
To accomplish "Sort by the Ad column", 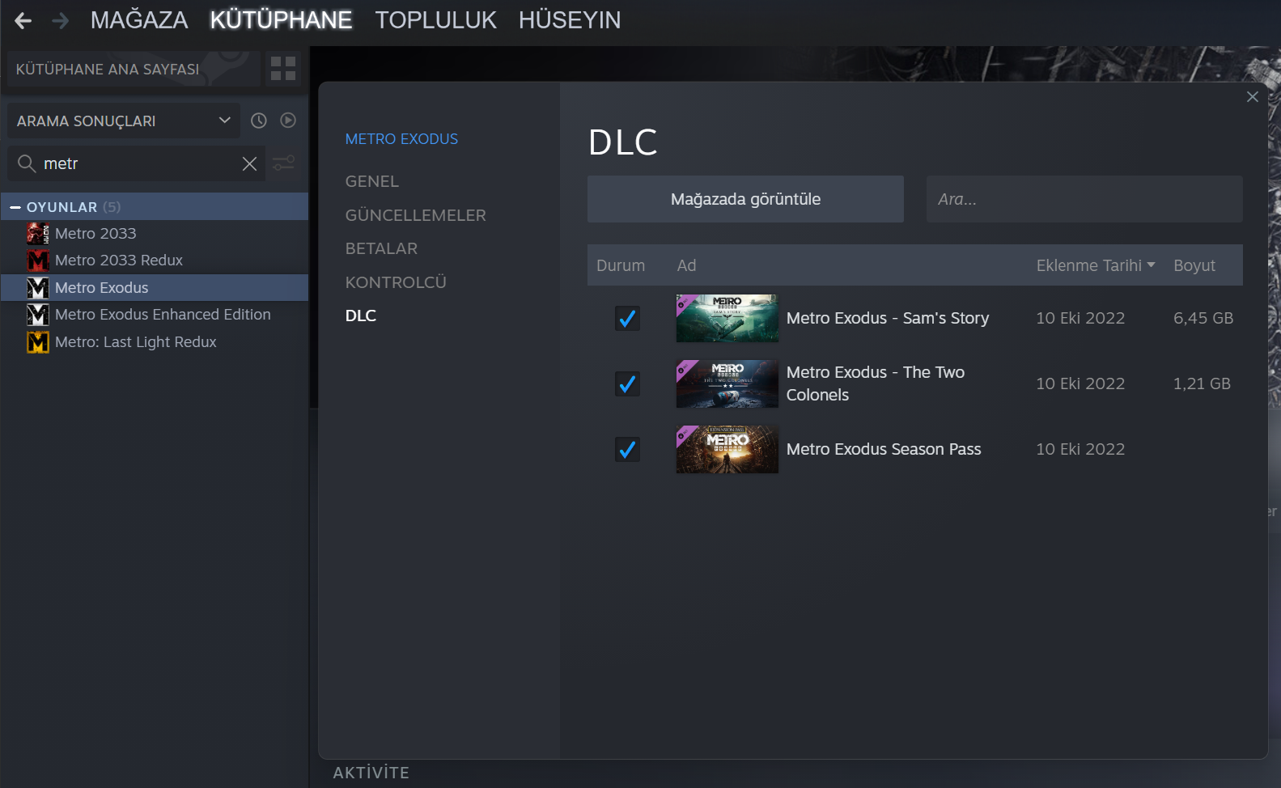I will [x=686, y=265].
